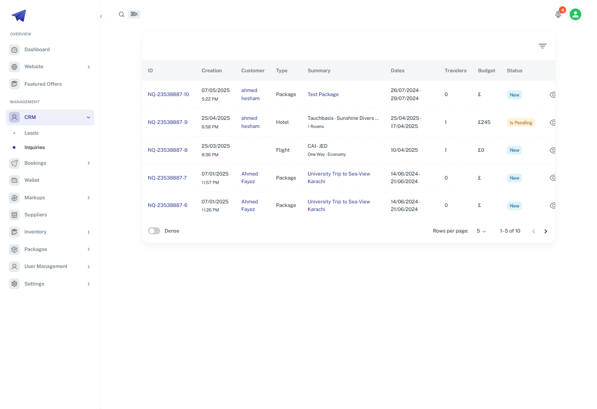
Task: Click the CRM person icon
Action: coord(14,117)
